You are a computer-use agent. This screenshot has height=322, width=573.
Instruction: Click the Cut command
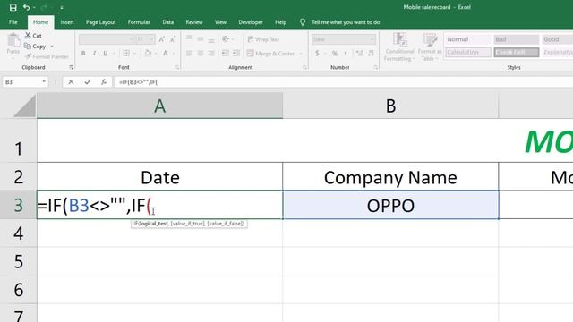(33, 36)
